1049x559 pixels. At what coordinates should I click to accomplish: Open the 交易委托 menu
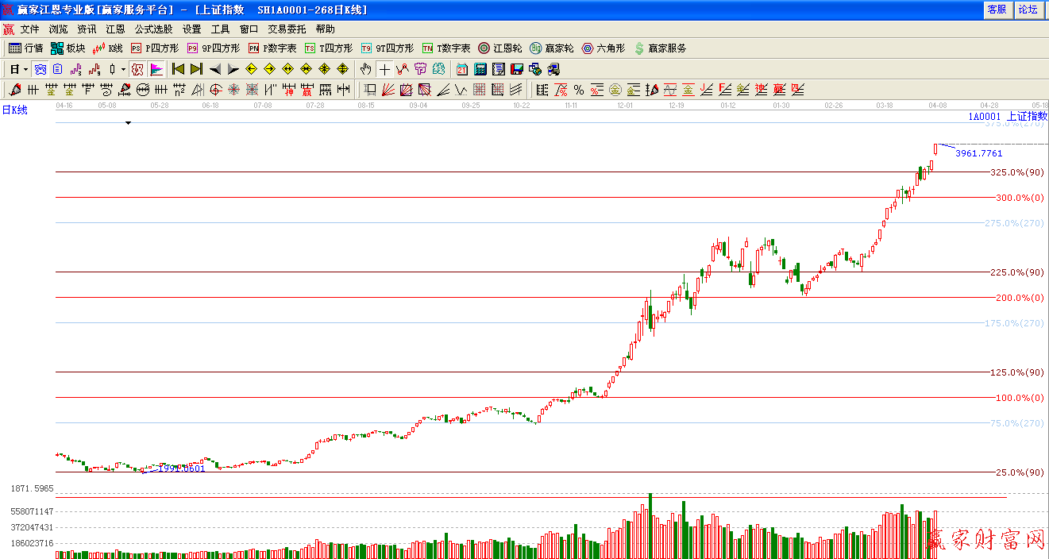287,29
